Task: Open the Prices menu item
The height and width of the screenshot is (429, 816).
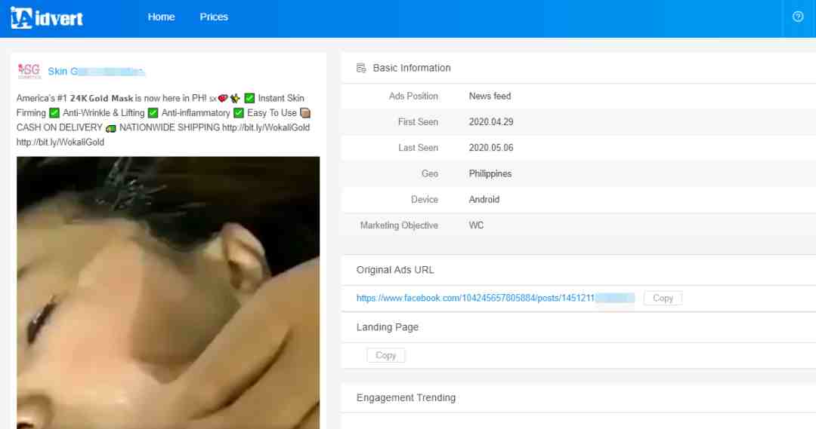Action: (x=214, y=17)
